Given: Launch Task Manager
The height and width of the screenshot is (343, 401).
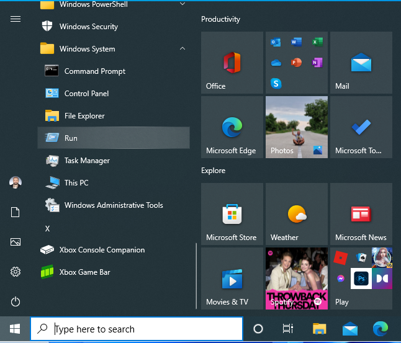Looking at the screenshot, I should 114,160.
